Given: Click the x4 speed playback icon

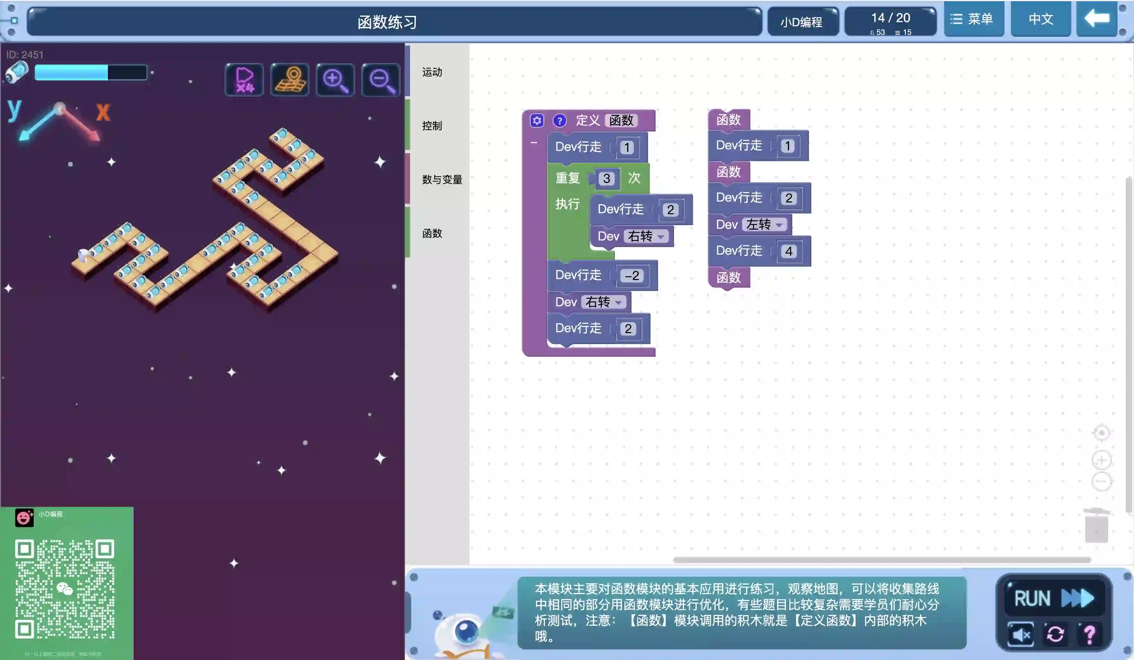Looking at the screenshot, I should 244,80.
